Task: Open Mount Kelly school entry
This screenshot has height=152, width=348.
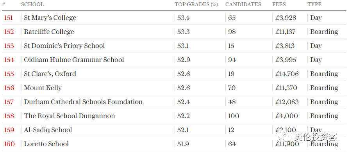Action: pos(43,88)
